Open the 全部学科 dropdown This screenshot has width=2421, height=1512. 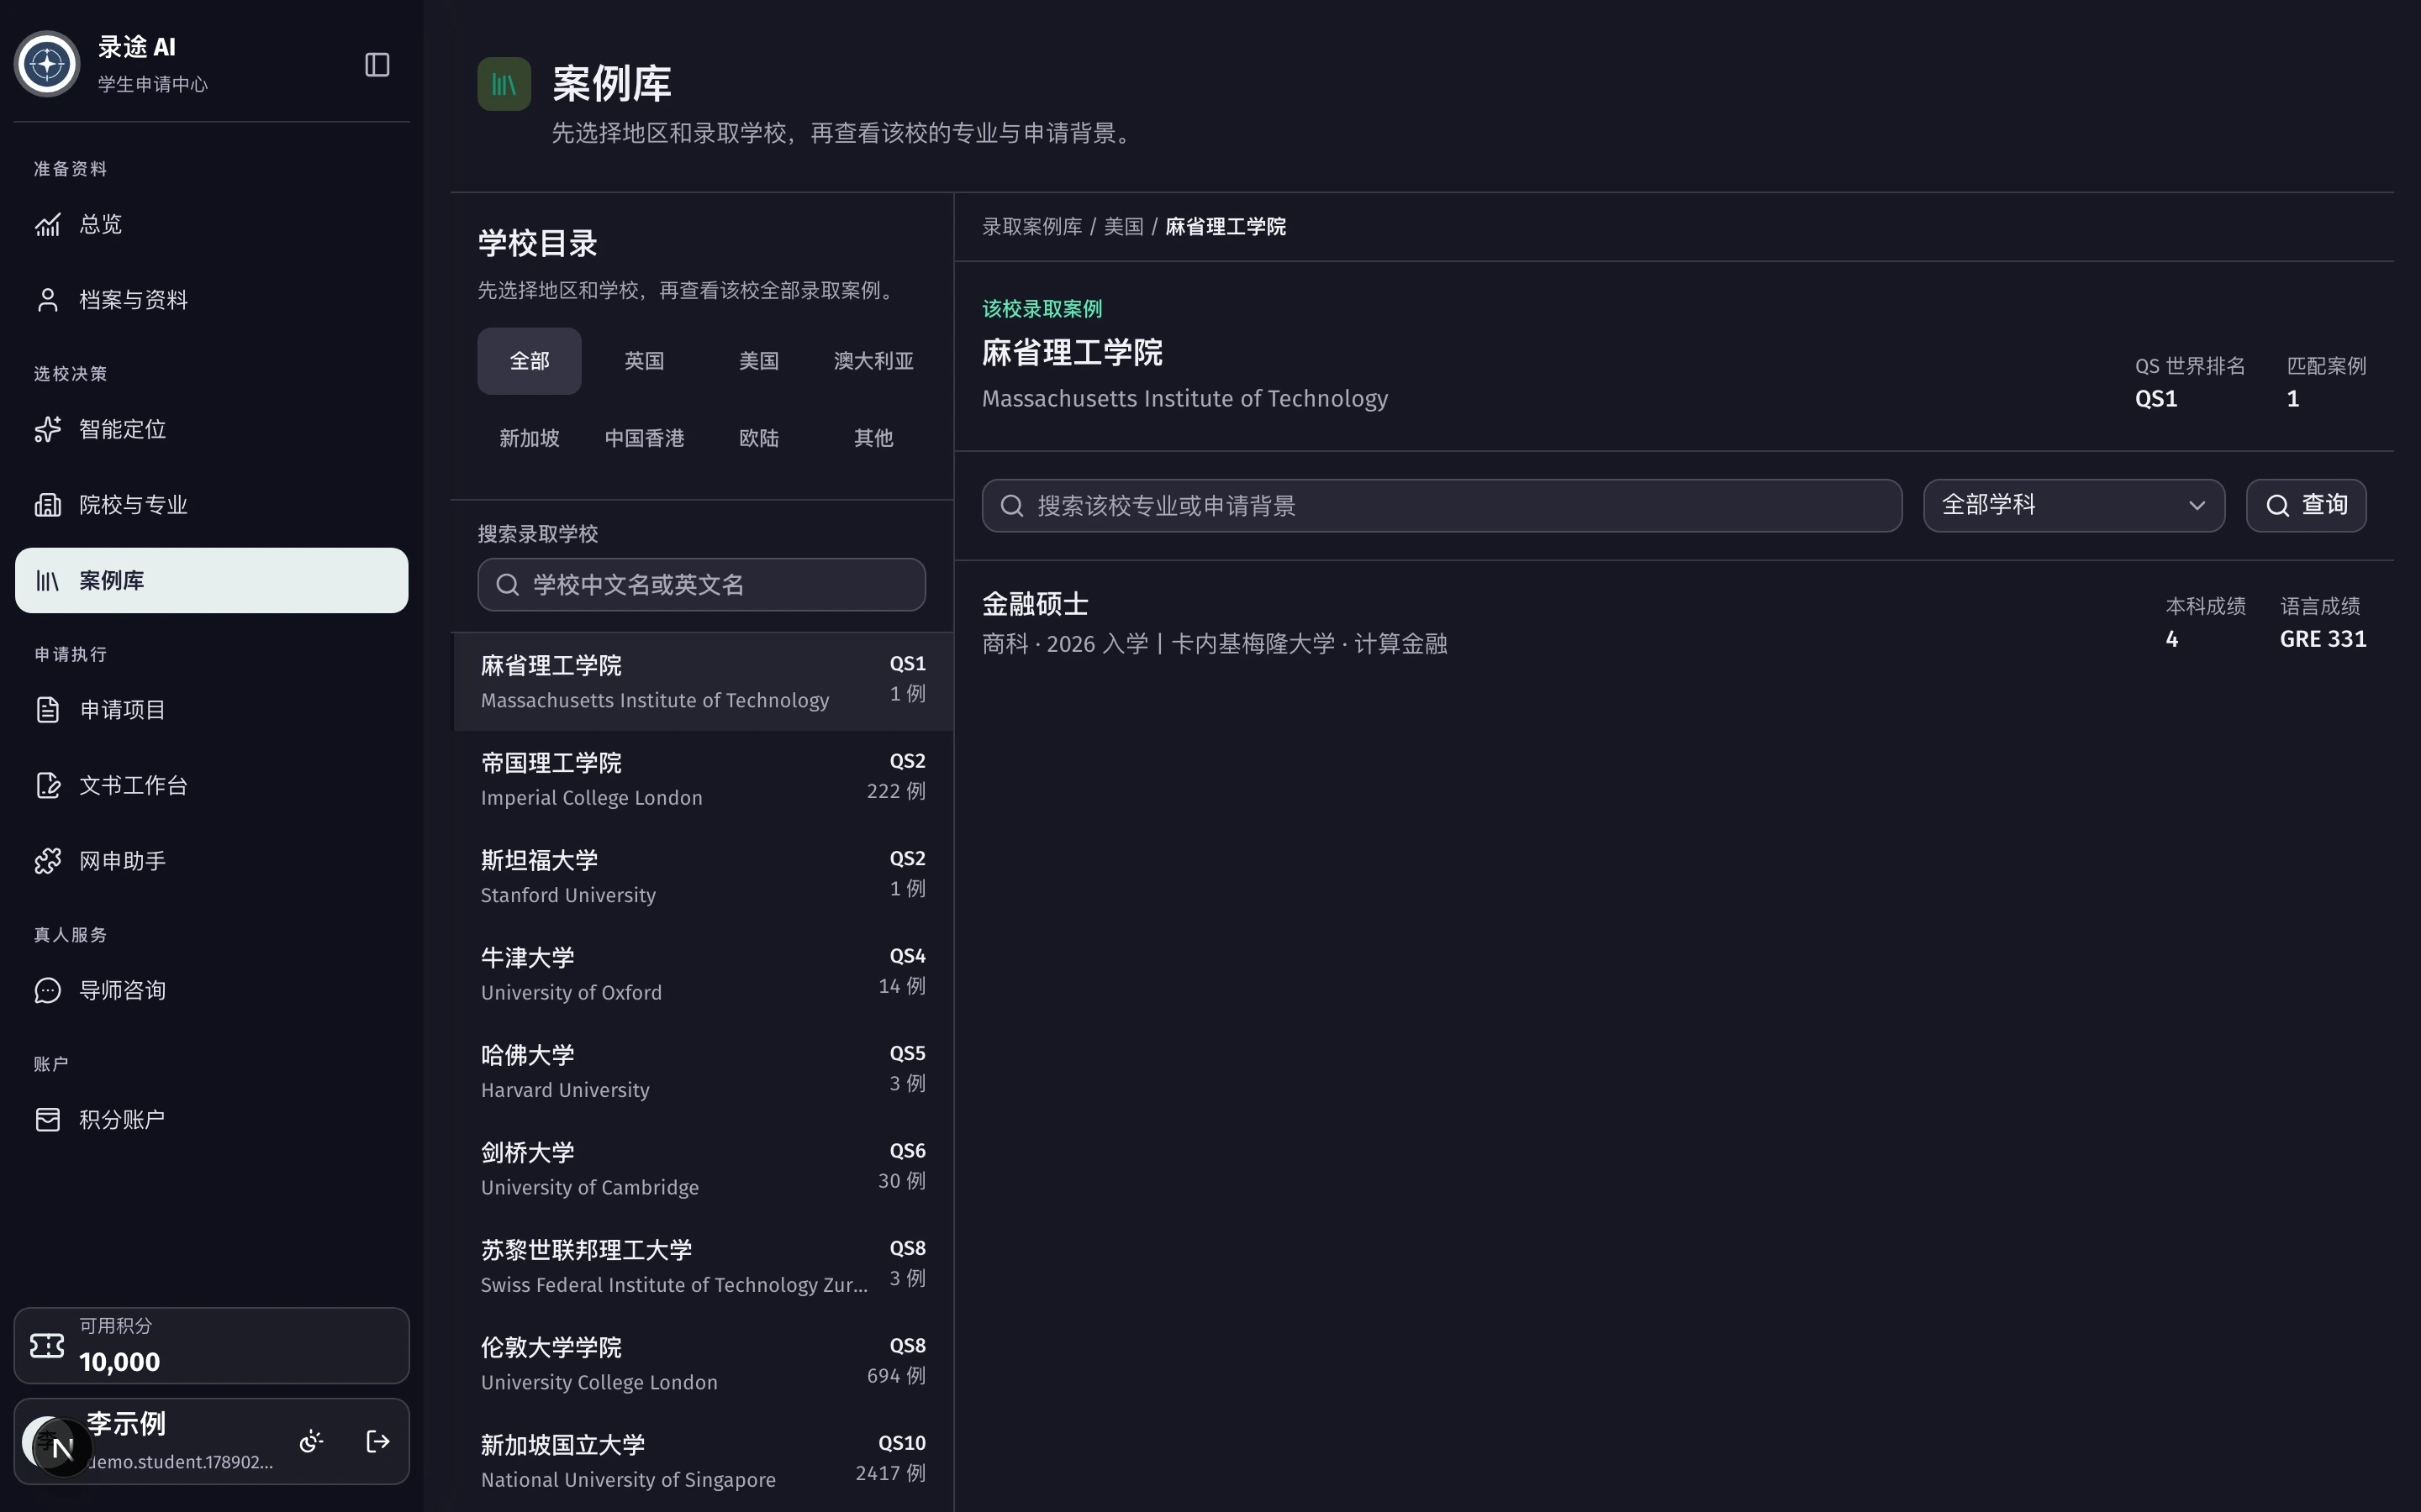(x=2074, y=506)
